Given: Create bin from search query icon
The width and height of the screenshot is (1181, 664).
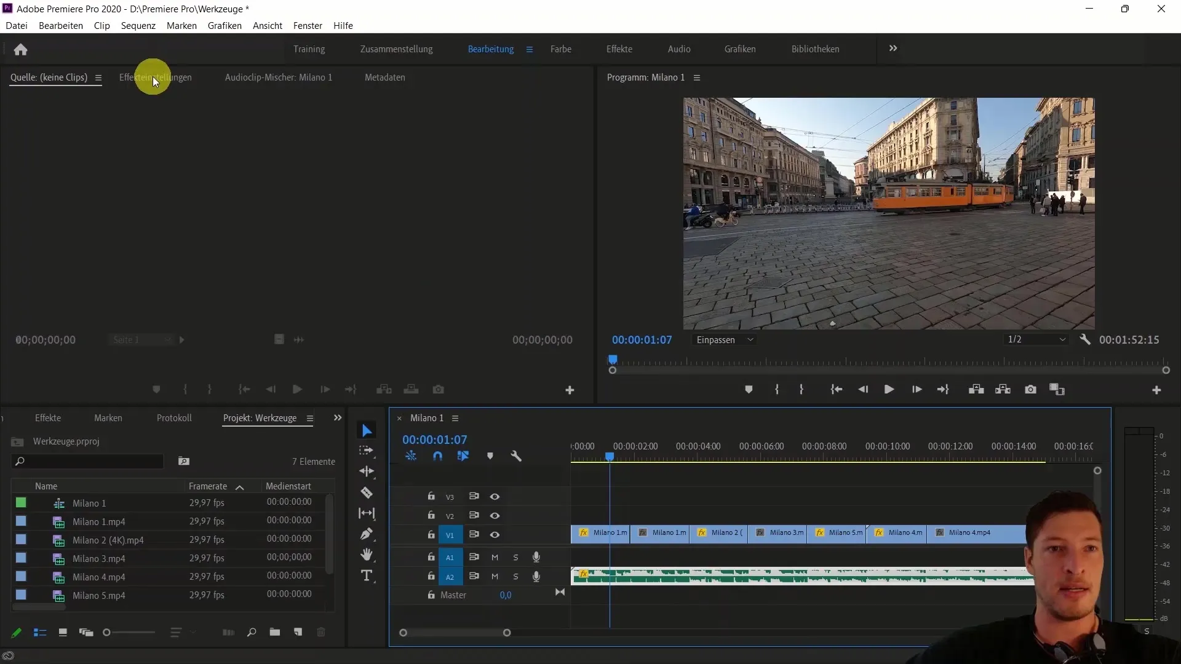Looking at the screenshot, I should [x=184, y=461].
